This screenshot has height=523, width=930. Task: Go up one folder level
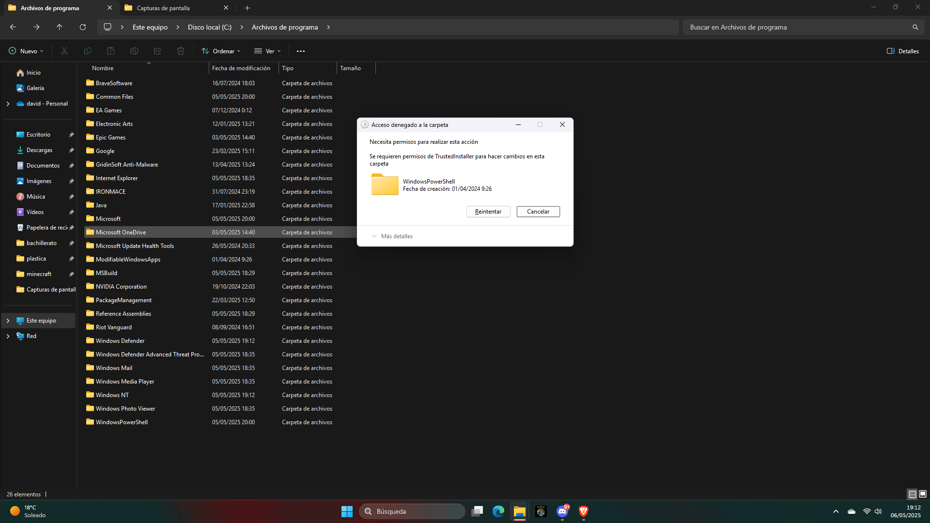(60, 27)
